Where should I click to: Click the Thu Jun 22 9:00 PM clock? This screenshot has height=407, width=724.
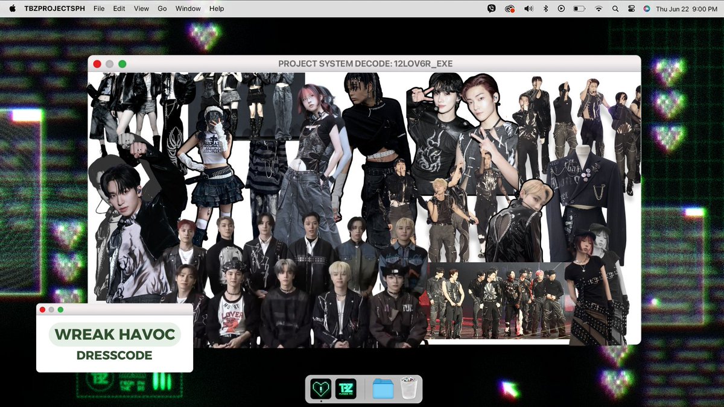686,8
